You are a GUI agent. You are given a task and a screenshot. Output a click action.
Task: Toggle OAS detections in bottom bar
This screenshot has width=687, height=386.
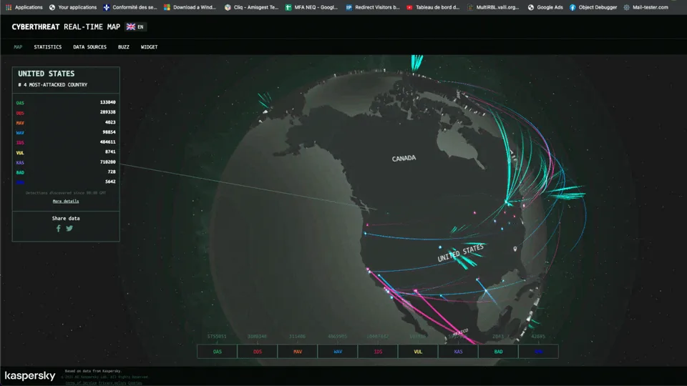218,352
